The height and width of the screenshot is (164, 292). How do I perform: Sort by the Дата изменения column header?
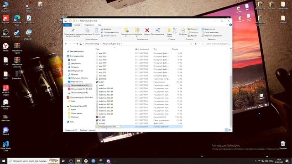(142, 49)
